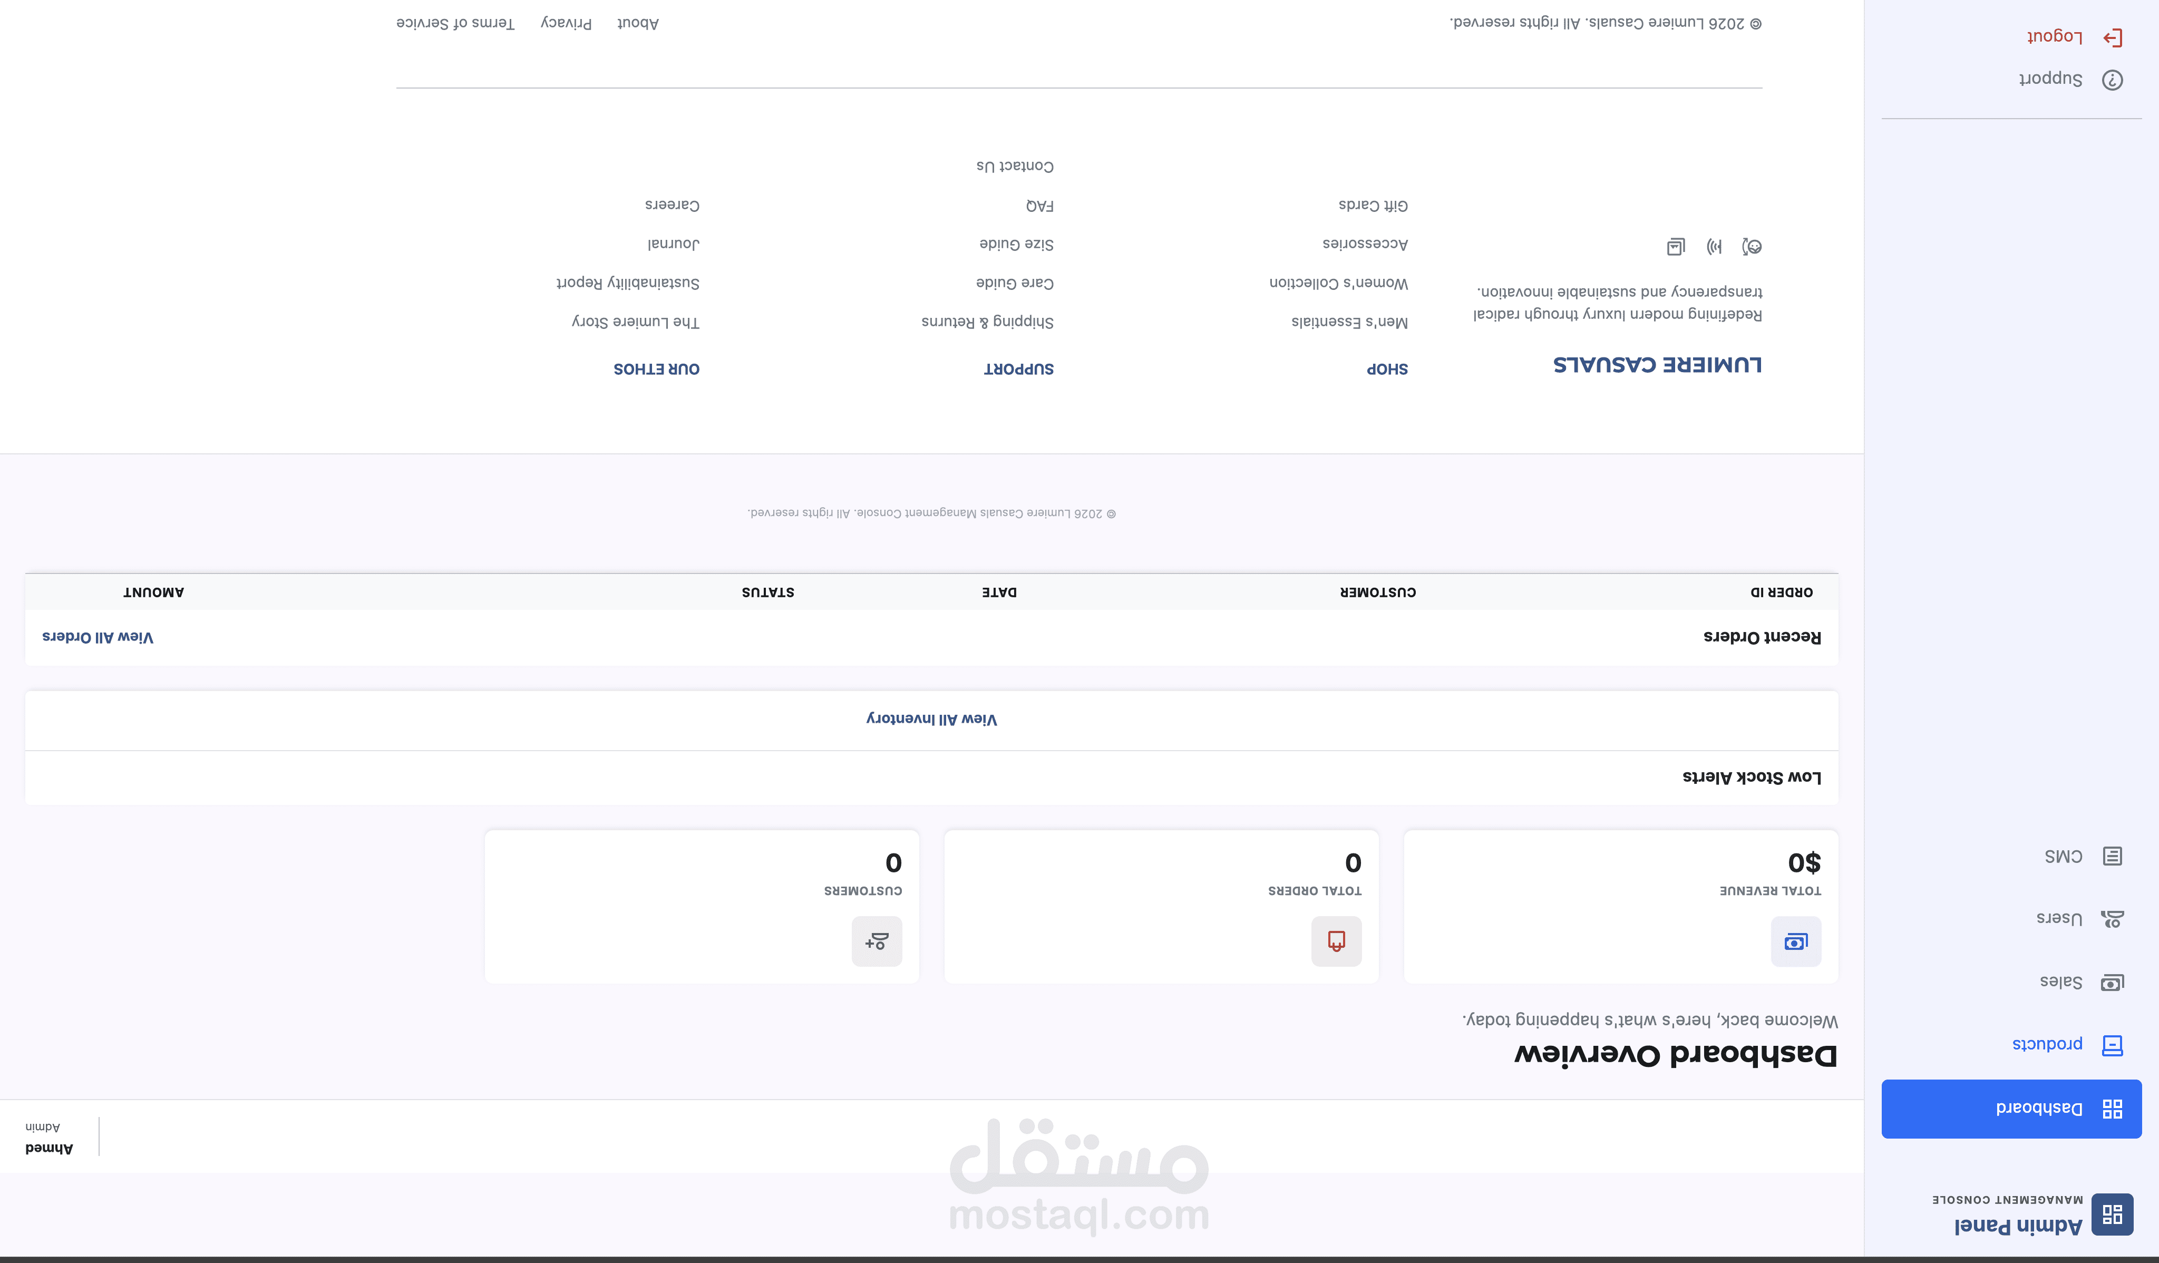Click the DATE column header
Image resolution: width=2159 pixels, height=1263 pixels.
tap(999, 592)
